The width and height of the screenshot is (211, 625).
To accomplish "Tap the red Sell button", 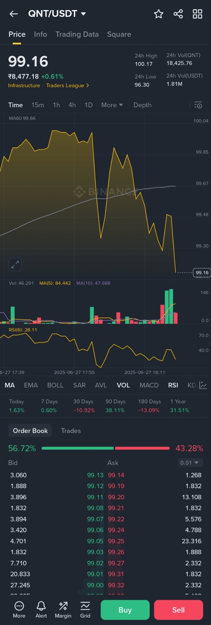I will 178,610.
